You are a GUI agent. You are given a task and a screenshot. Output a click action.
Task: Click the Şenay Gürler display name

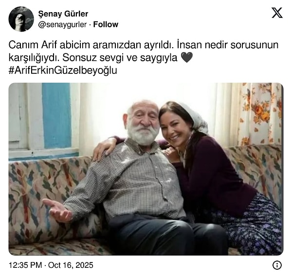click(63, 14)
